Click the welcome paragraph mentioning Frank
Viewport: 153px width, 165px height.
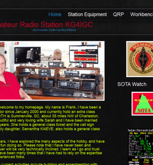tap(51, 118)
